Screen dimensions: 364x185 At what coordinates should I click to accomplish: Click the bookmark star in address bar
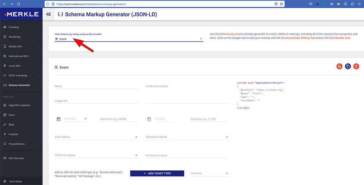tap(281, 4)
